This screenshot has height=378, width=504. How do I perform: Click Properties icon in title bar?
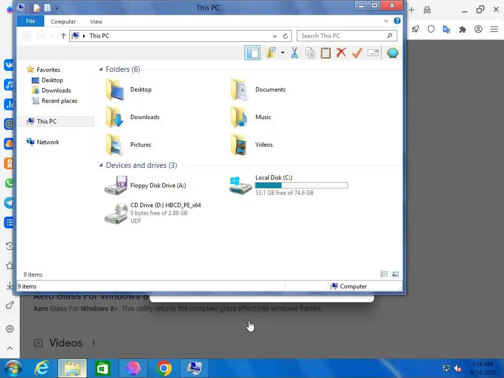coord(37,8)
